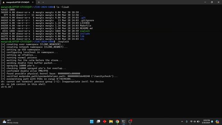Click the battery status tray icon
The width and height of the screenshot is (222, 125).
click(198, 122)
